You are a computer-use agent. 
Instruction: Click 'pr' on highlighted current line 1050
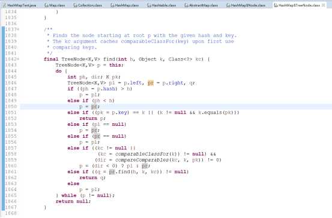tap(94, 107)
